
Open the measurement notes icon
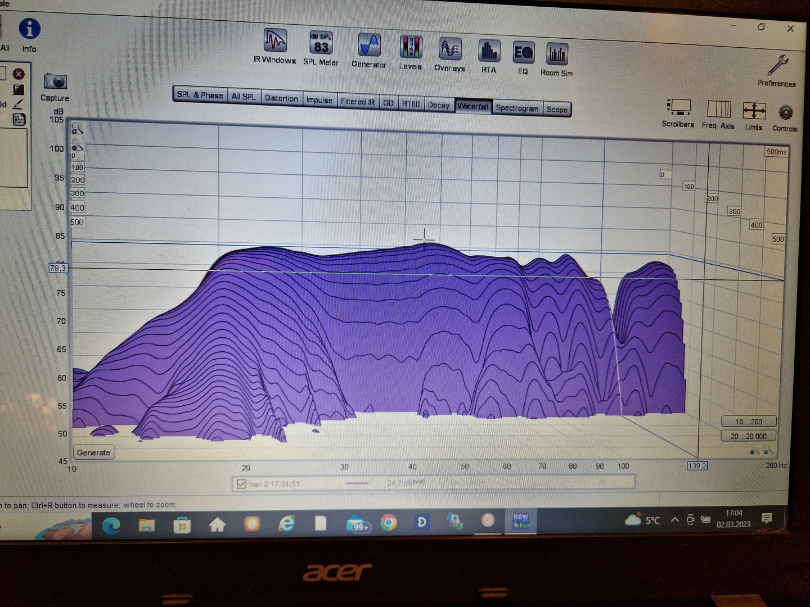coord(19,119)
